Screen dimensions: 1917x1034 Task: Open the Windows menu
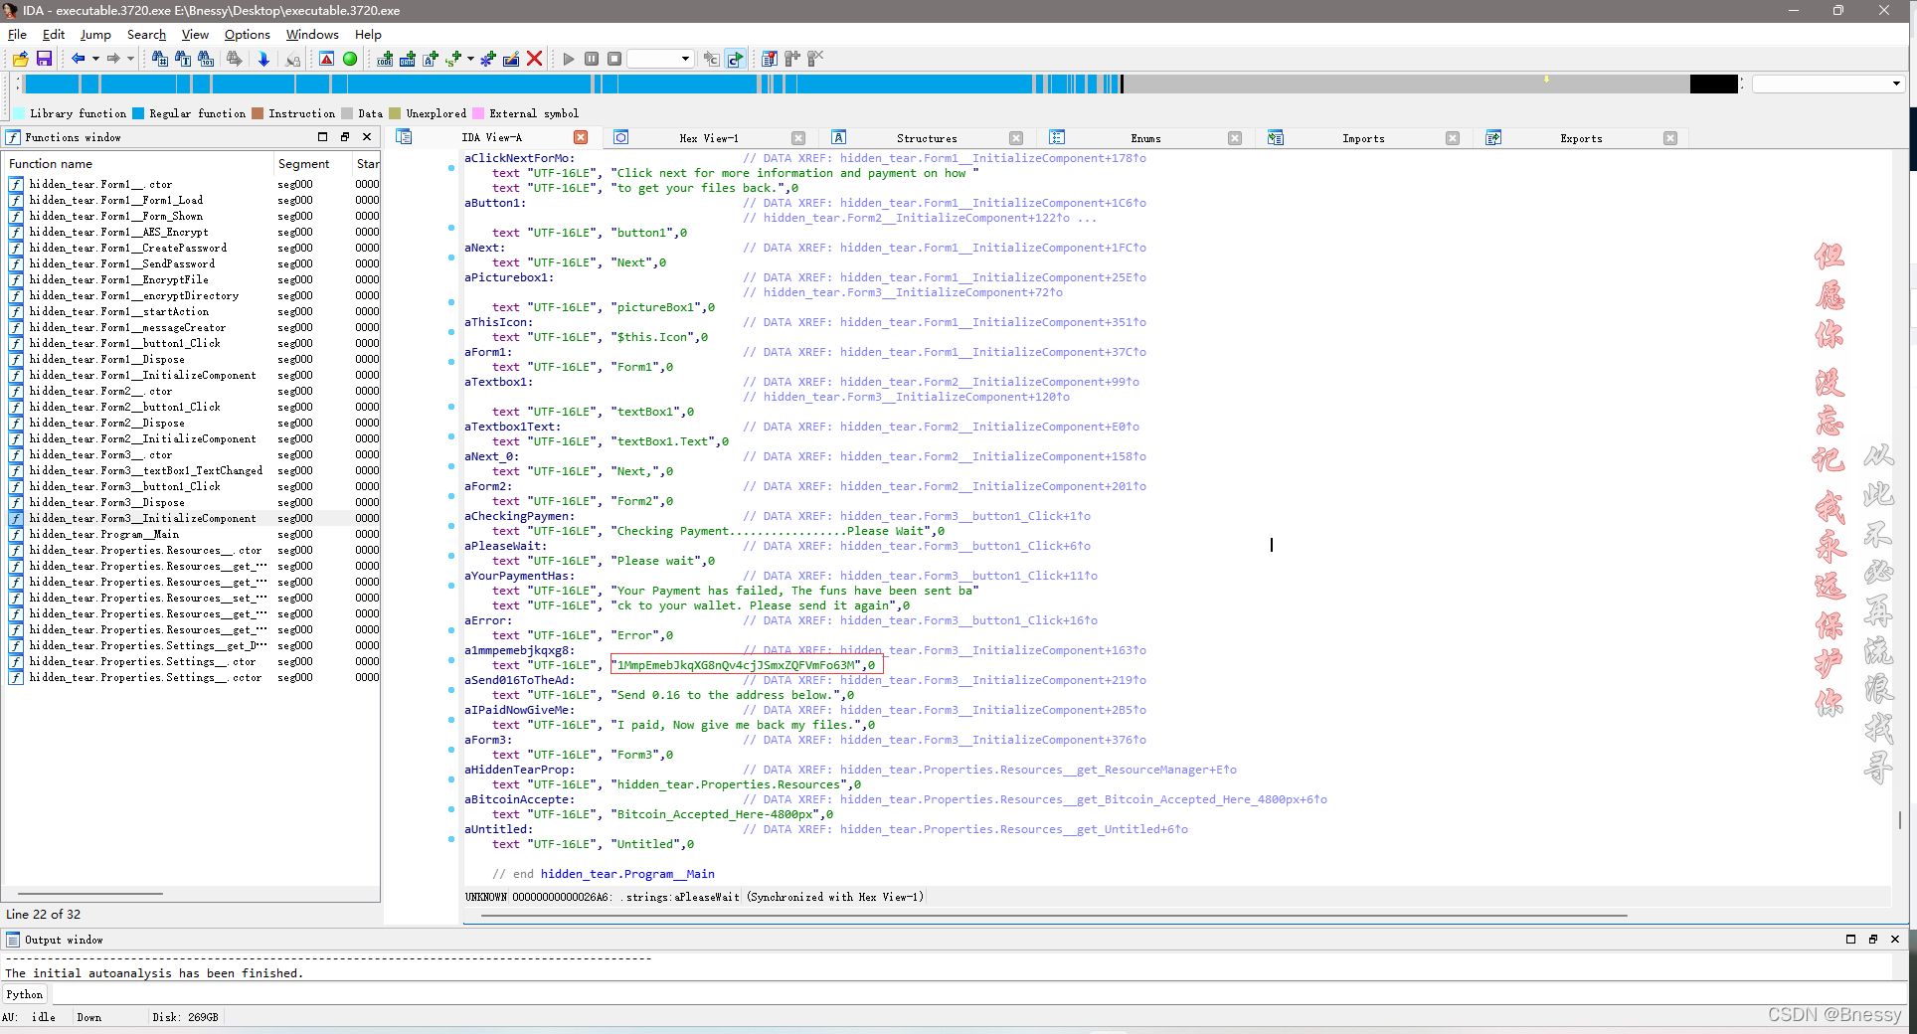[312, 34]
